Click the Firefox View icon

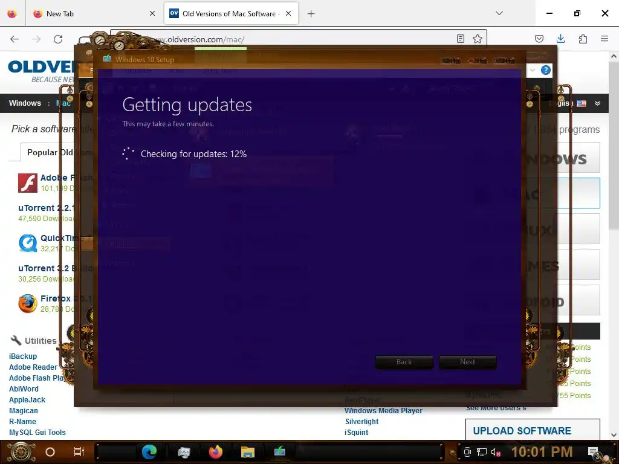pyautogui.click(x=12, y=13)
